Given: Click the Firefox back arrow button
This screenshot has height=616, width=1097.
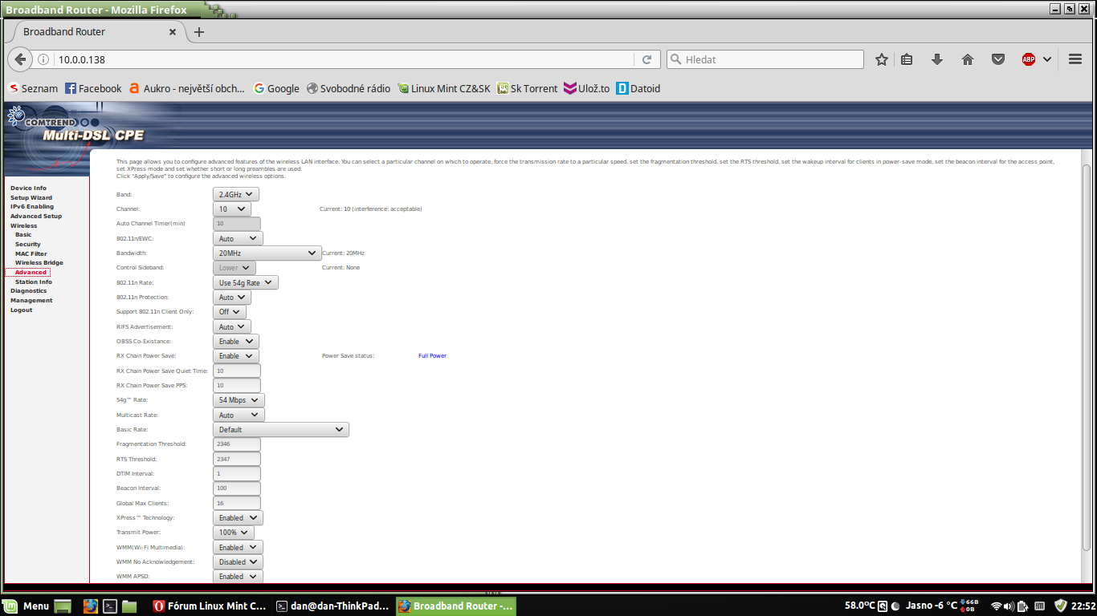Looking at the screenshot, I should [21, 59].
